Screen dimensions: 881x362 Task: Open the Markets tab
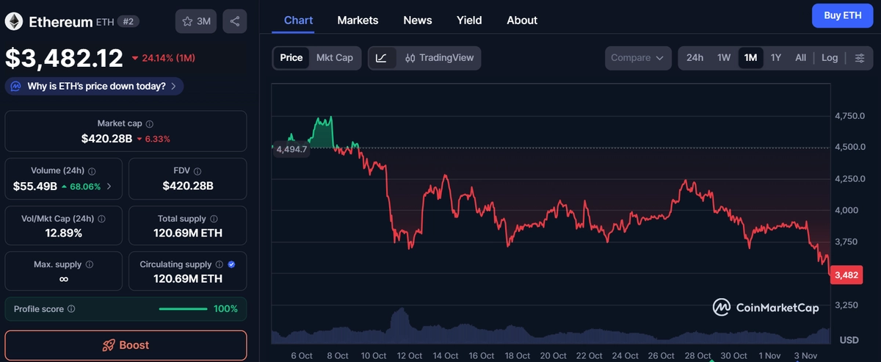pyautogui.click(x=358, y=21)
